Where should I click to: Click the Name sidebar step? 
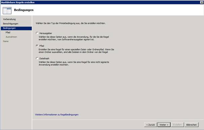tap(6, 41)
